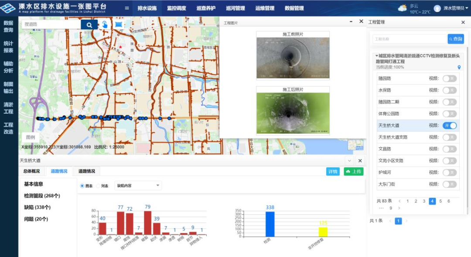This screenshot has width=471, height=257.
Task: Click the map search magnifier button
Action: click(89, 24)
